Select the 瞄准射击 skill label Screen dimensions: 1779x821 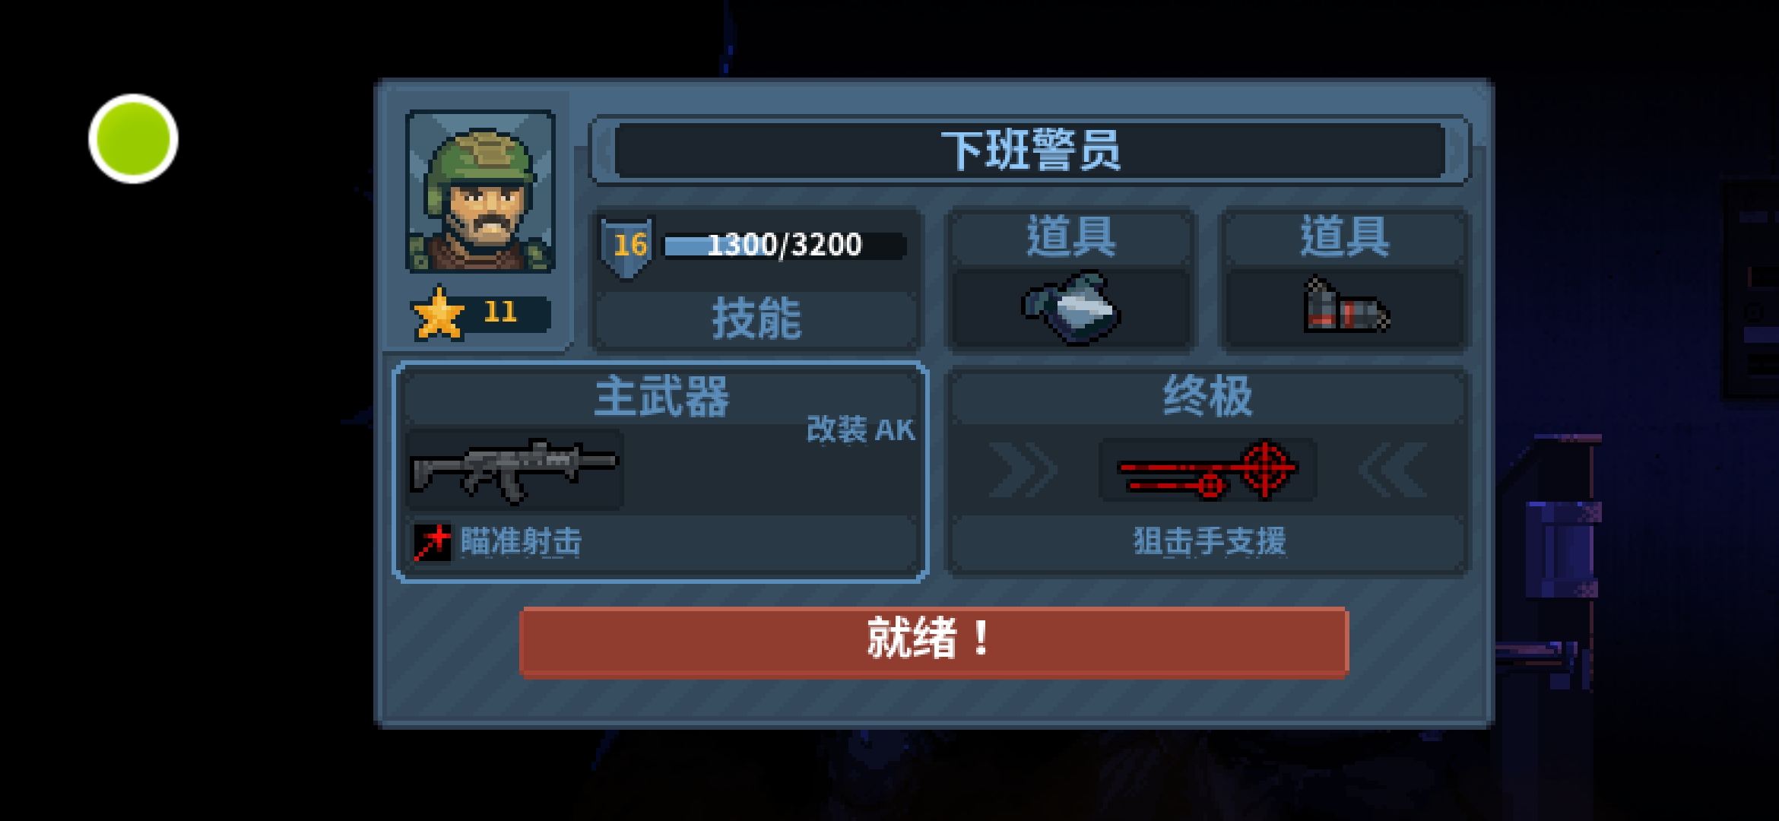[x=522, y=542]
